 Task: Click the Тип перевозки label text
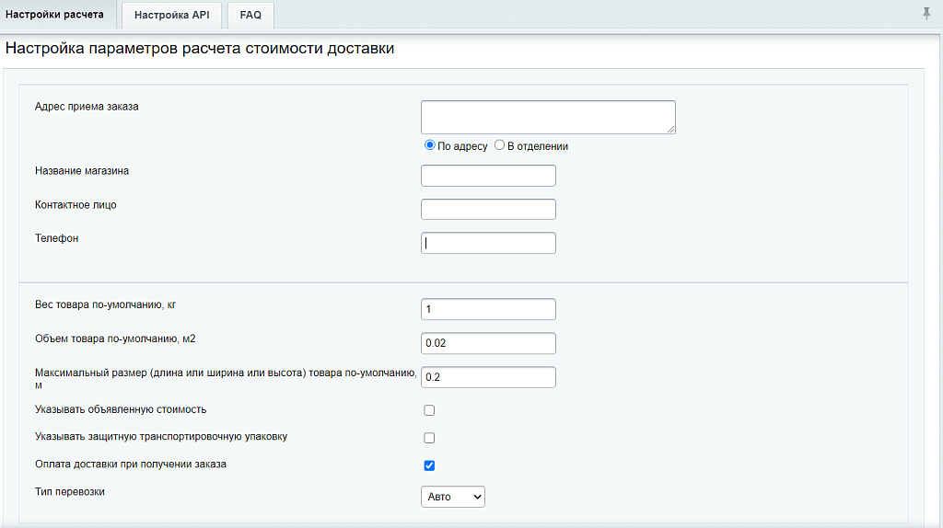point(70,492)
